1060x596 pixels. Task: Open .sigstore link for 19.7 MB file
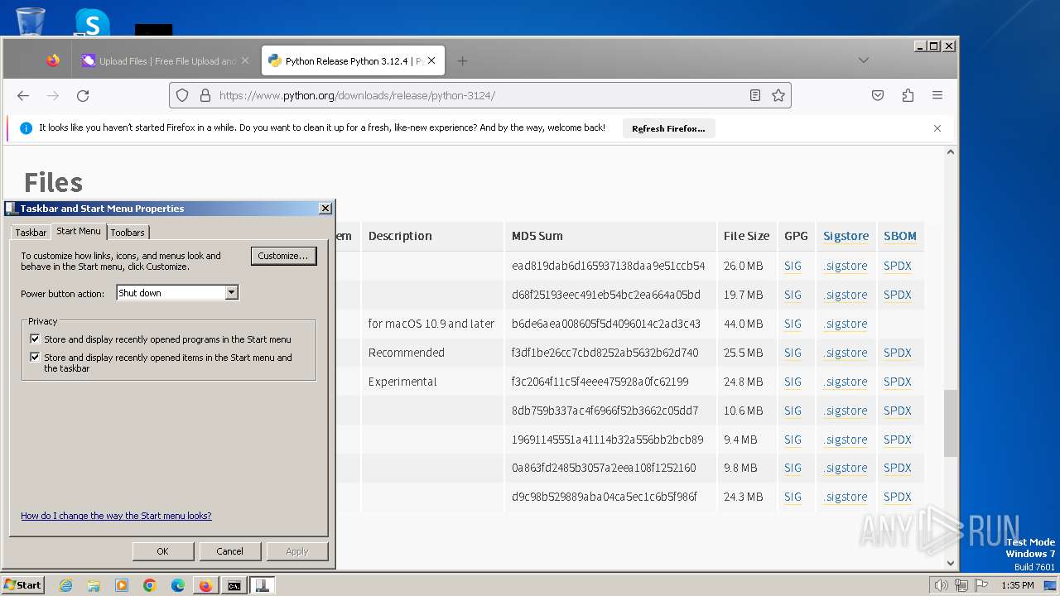pyautogui.click(x=846, y=295)
